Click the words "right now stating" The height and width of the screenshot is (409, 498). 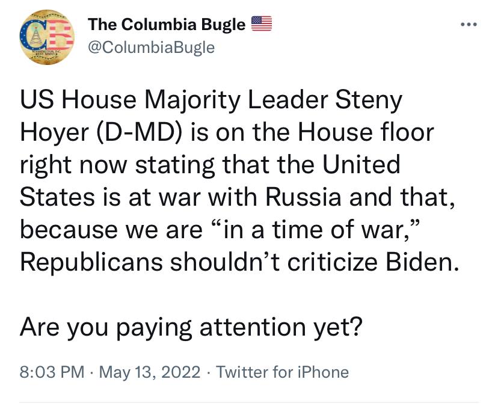click(117, 165)
